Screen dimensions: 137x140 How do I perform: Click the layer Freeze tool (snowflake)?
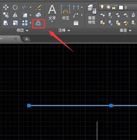118,15
